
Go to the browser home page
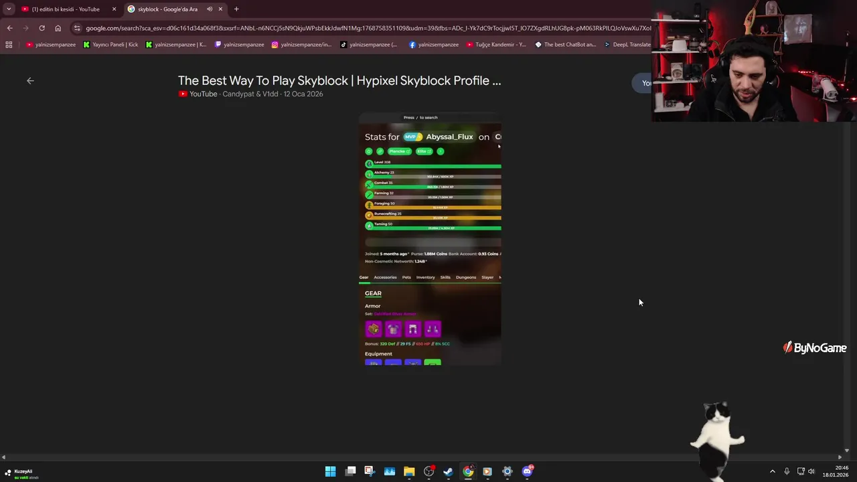(58, 28)
